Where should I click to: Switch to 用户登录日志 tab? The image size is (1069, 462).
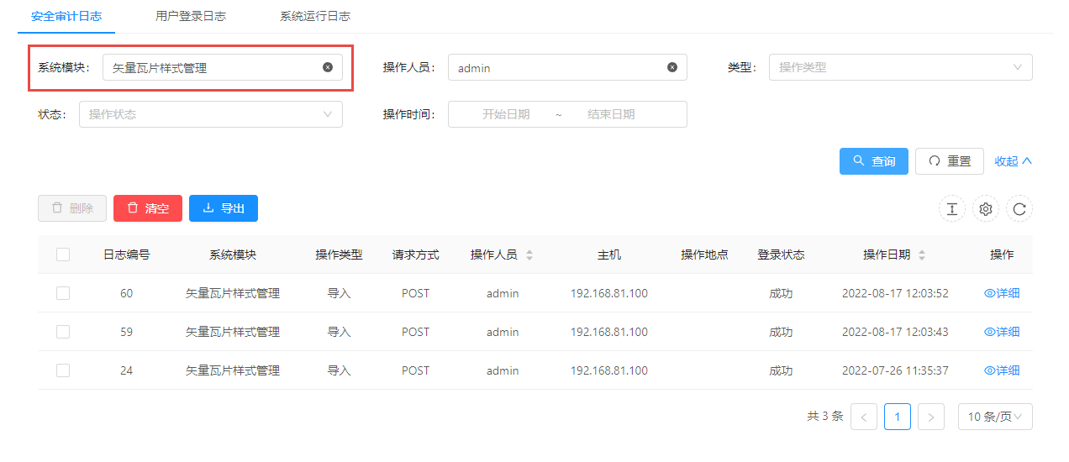click(191, 16)
